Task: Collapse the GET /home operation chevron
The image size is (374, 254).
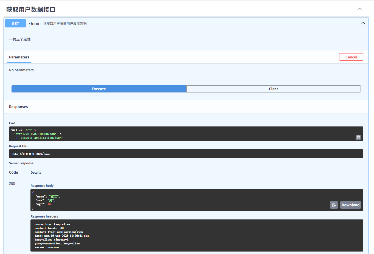Action: (x=363, y=24)
